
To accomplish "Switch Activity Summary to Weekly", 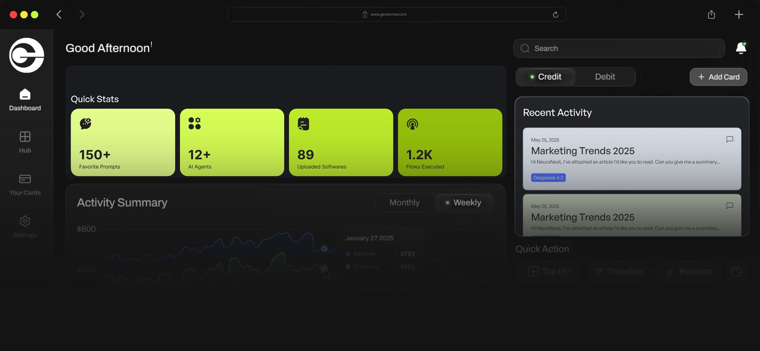I will point(463,202).
